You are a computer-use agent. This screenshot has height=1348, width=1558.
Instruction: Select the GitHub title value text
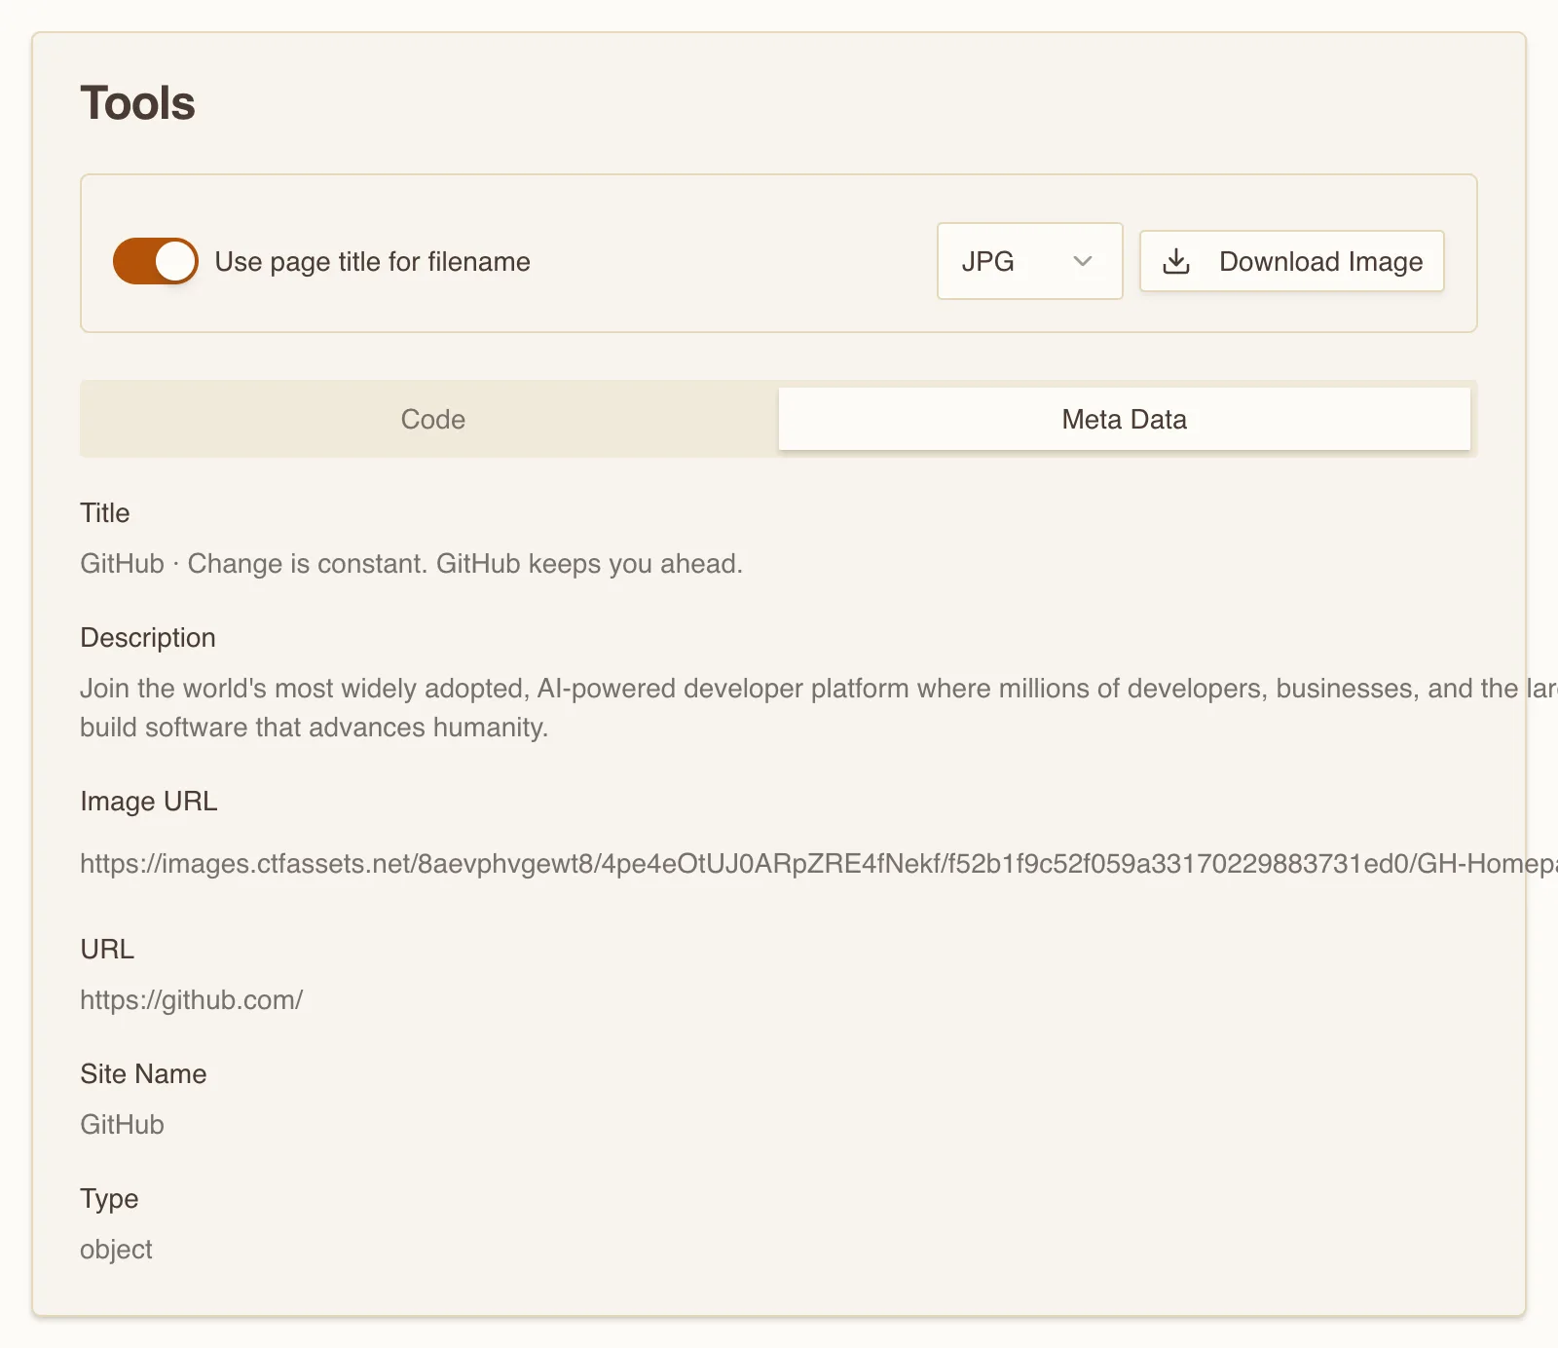click(x=411, y=564)
